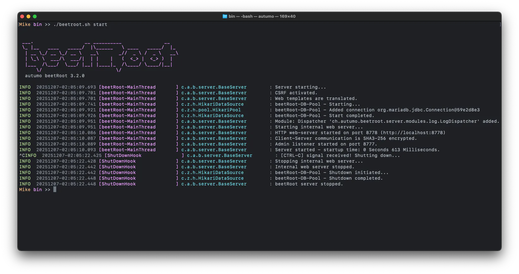Screen dimensions: 519x274
Task: Minimize the terminal with the yellow button
Action: click(x=28, y=16)
